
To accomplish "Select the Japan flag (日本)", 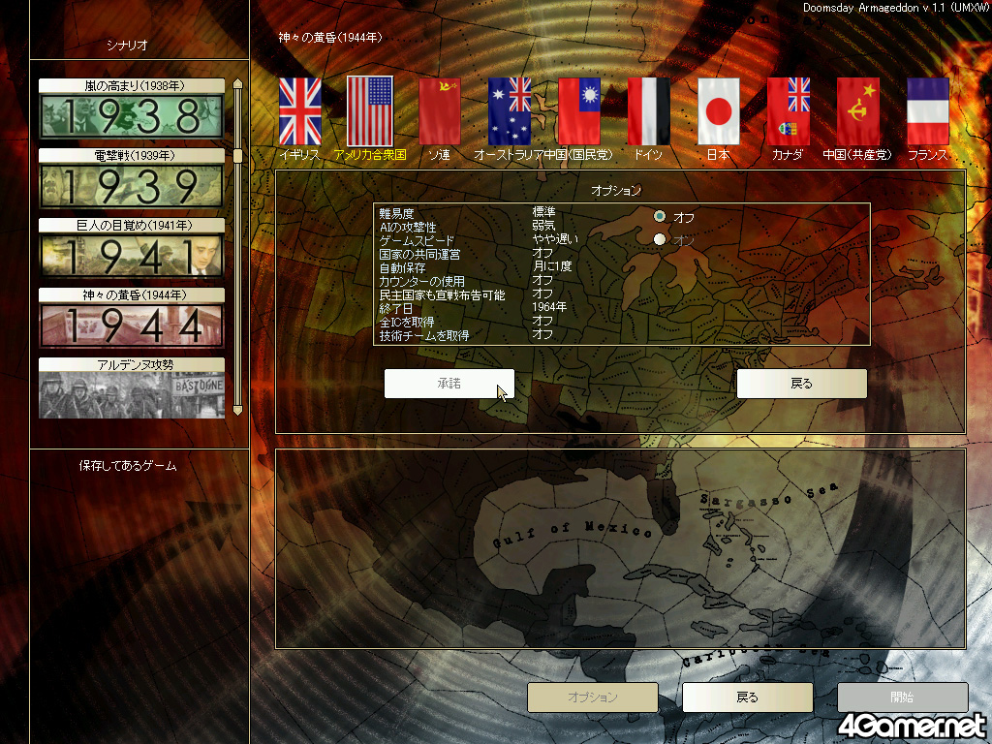I will (x=719, y=112).
